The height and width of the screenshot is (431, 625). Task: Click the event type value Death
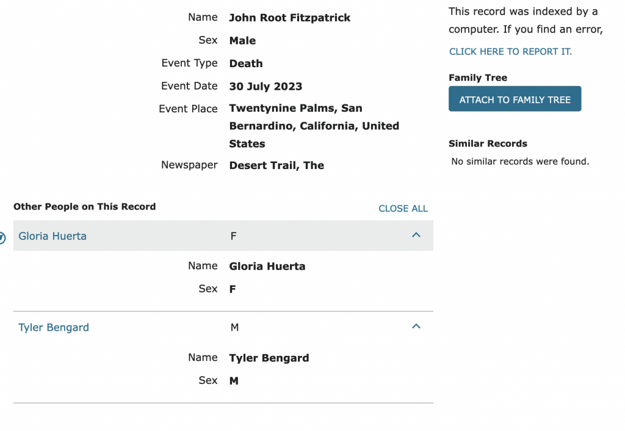tap(246, 63)
